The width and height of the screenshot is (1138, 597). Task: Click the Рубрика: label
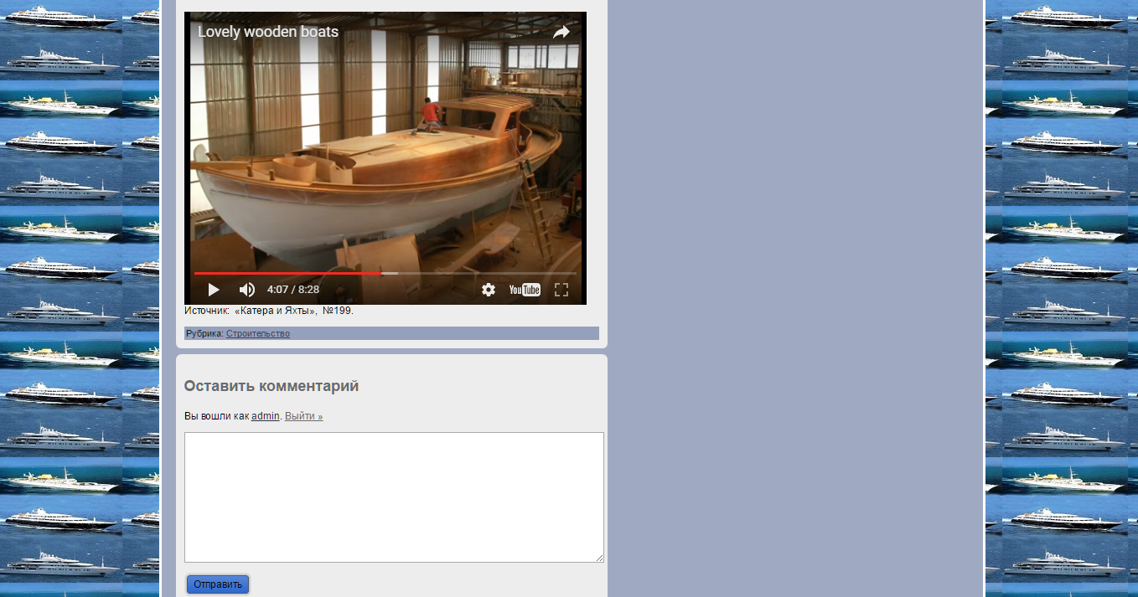(204, 333)
